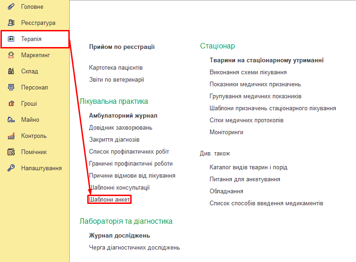356x262 pixels.
Task: Open Тварини на стаціонарному утриманні
Action: [266, 60]
